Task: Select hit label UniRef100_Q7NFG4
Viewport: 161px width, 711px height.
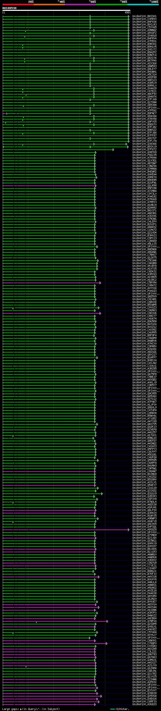Action: [x=144, y=621]
